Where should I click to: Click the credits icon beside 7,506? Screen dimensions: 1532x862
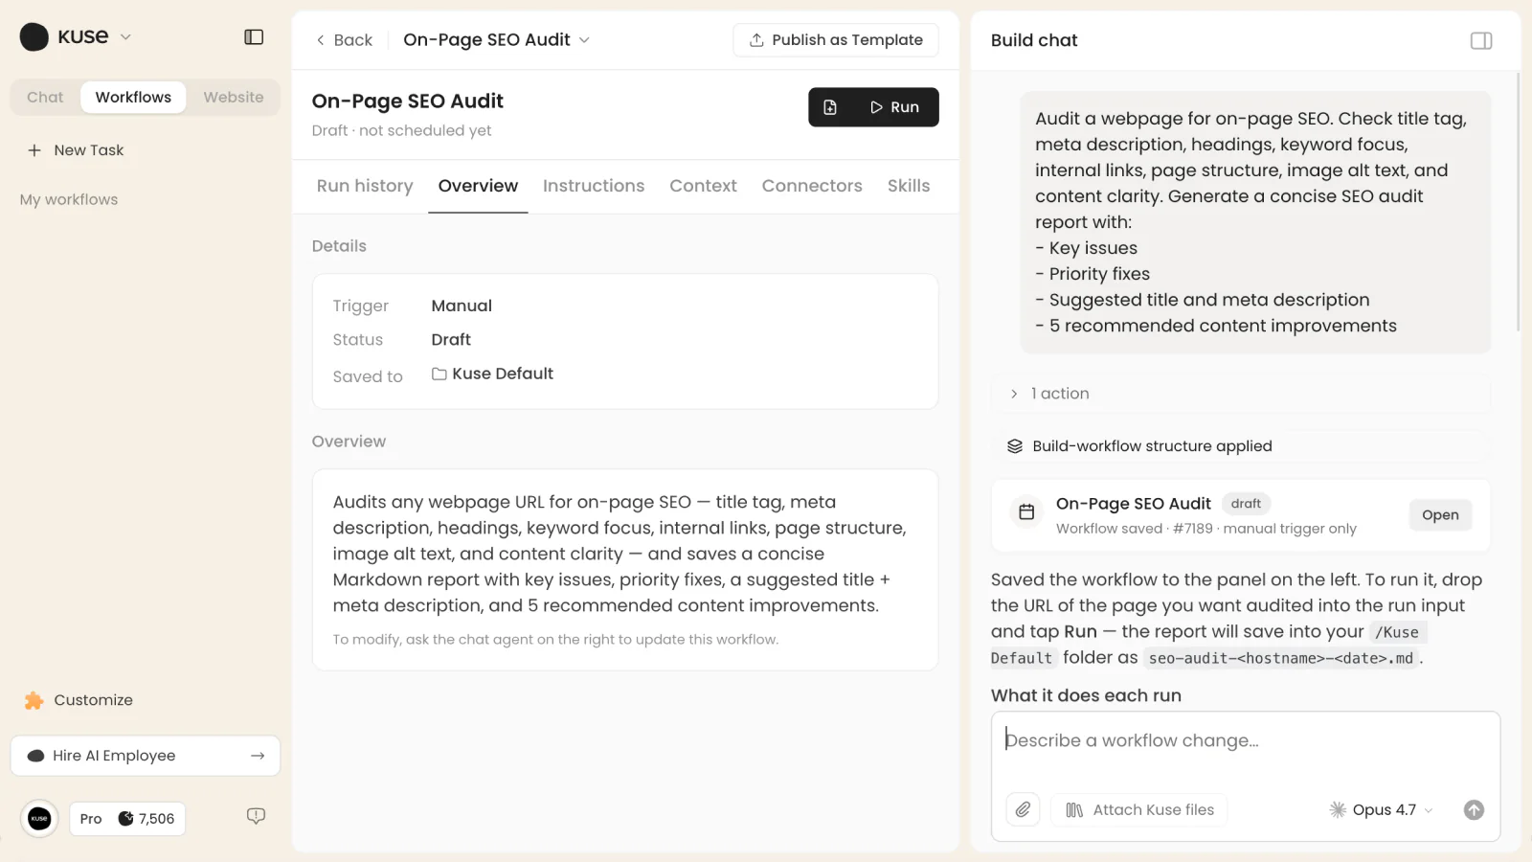tap(125, 819)
